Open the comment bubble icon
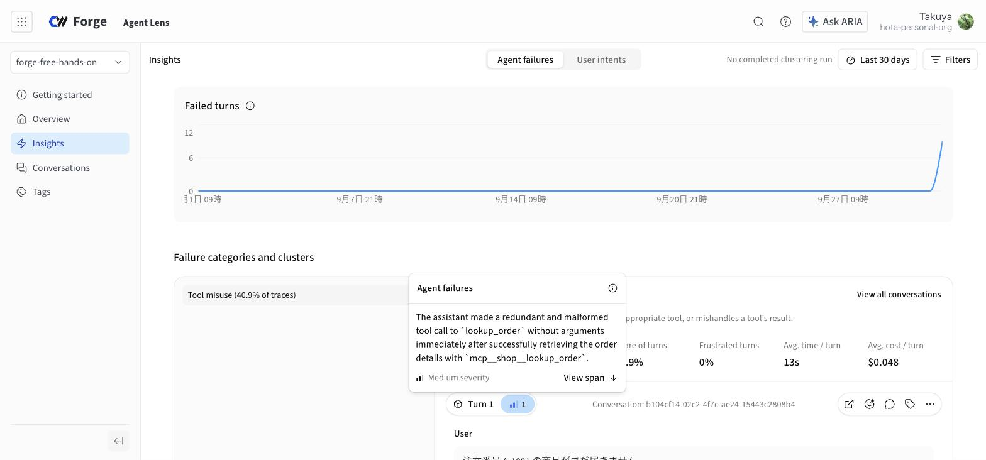 (x=889, y=404)
